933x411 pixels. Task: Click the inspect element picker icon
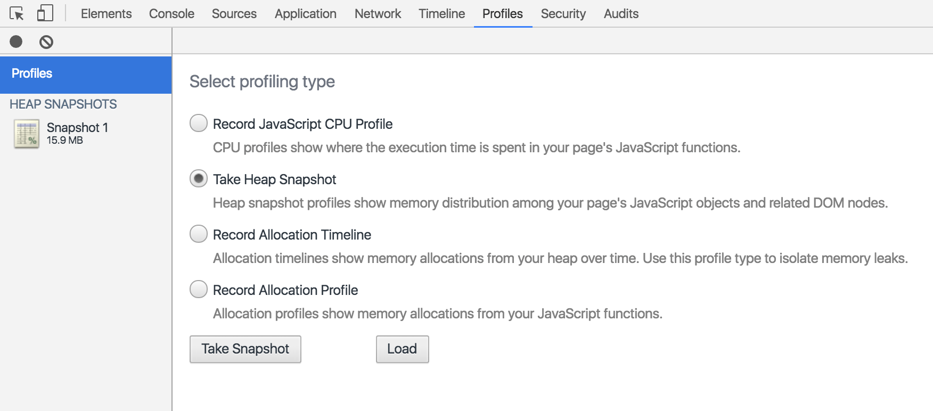[17, 13]
